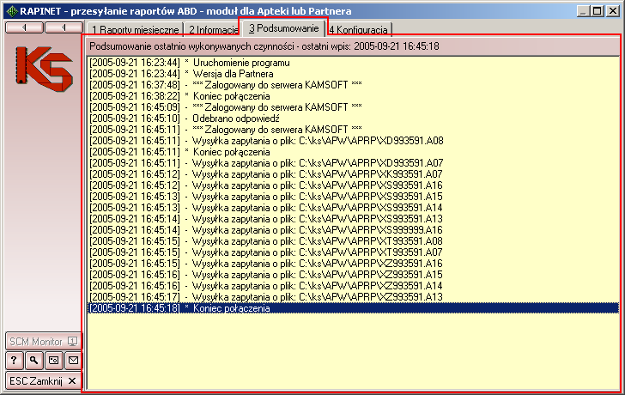
Task: Select the 16:37:48 'Zalogowany do serwera KAMSOFT' entry
Action: pyautogui.click(x=353, y=85)
